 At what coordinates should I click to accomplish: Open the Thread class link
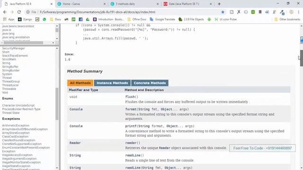pyautogui.click(x=7, y=77)
